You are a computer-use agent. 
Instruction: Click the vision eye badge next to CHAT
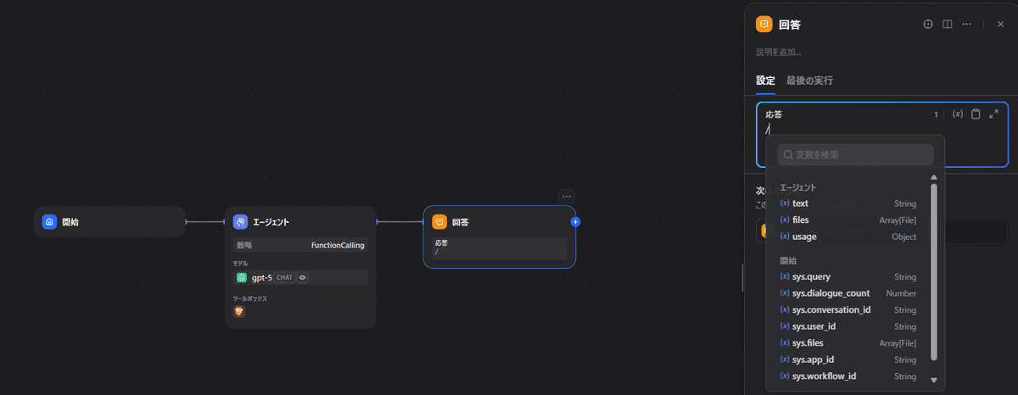[x=302, y=277]
